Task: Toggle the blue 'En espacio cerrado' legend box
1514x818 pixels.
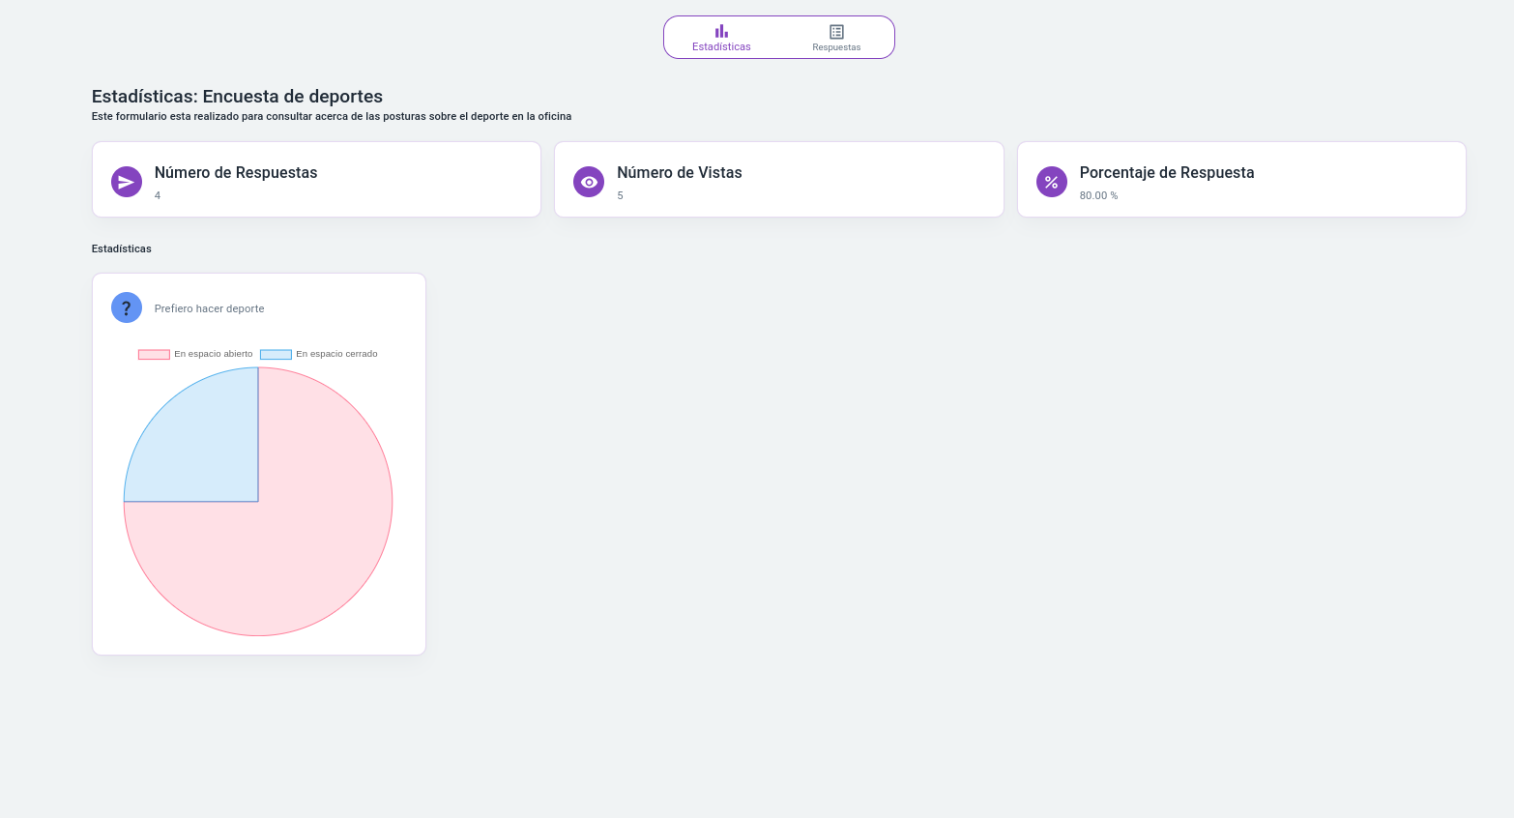Action: pyautogui.click(x=276, y=354)
